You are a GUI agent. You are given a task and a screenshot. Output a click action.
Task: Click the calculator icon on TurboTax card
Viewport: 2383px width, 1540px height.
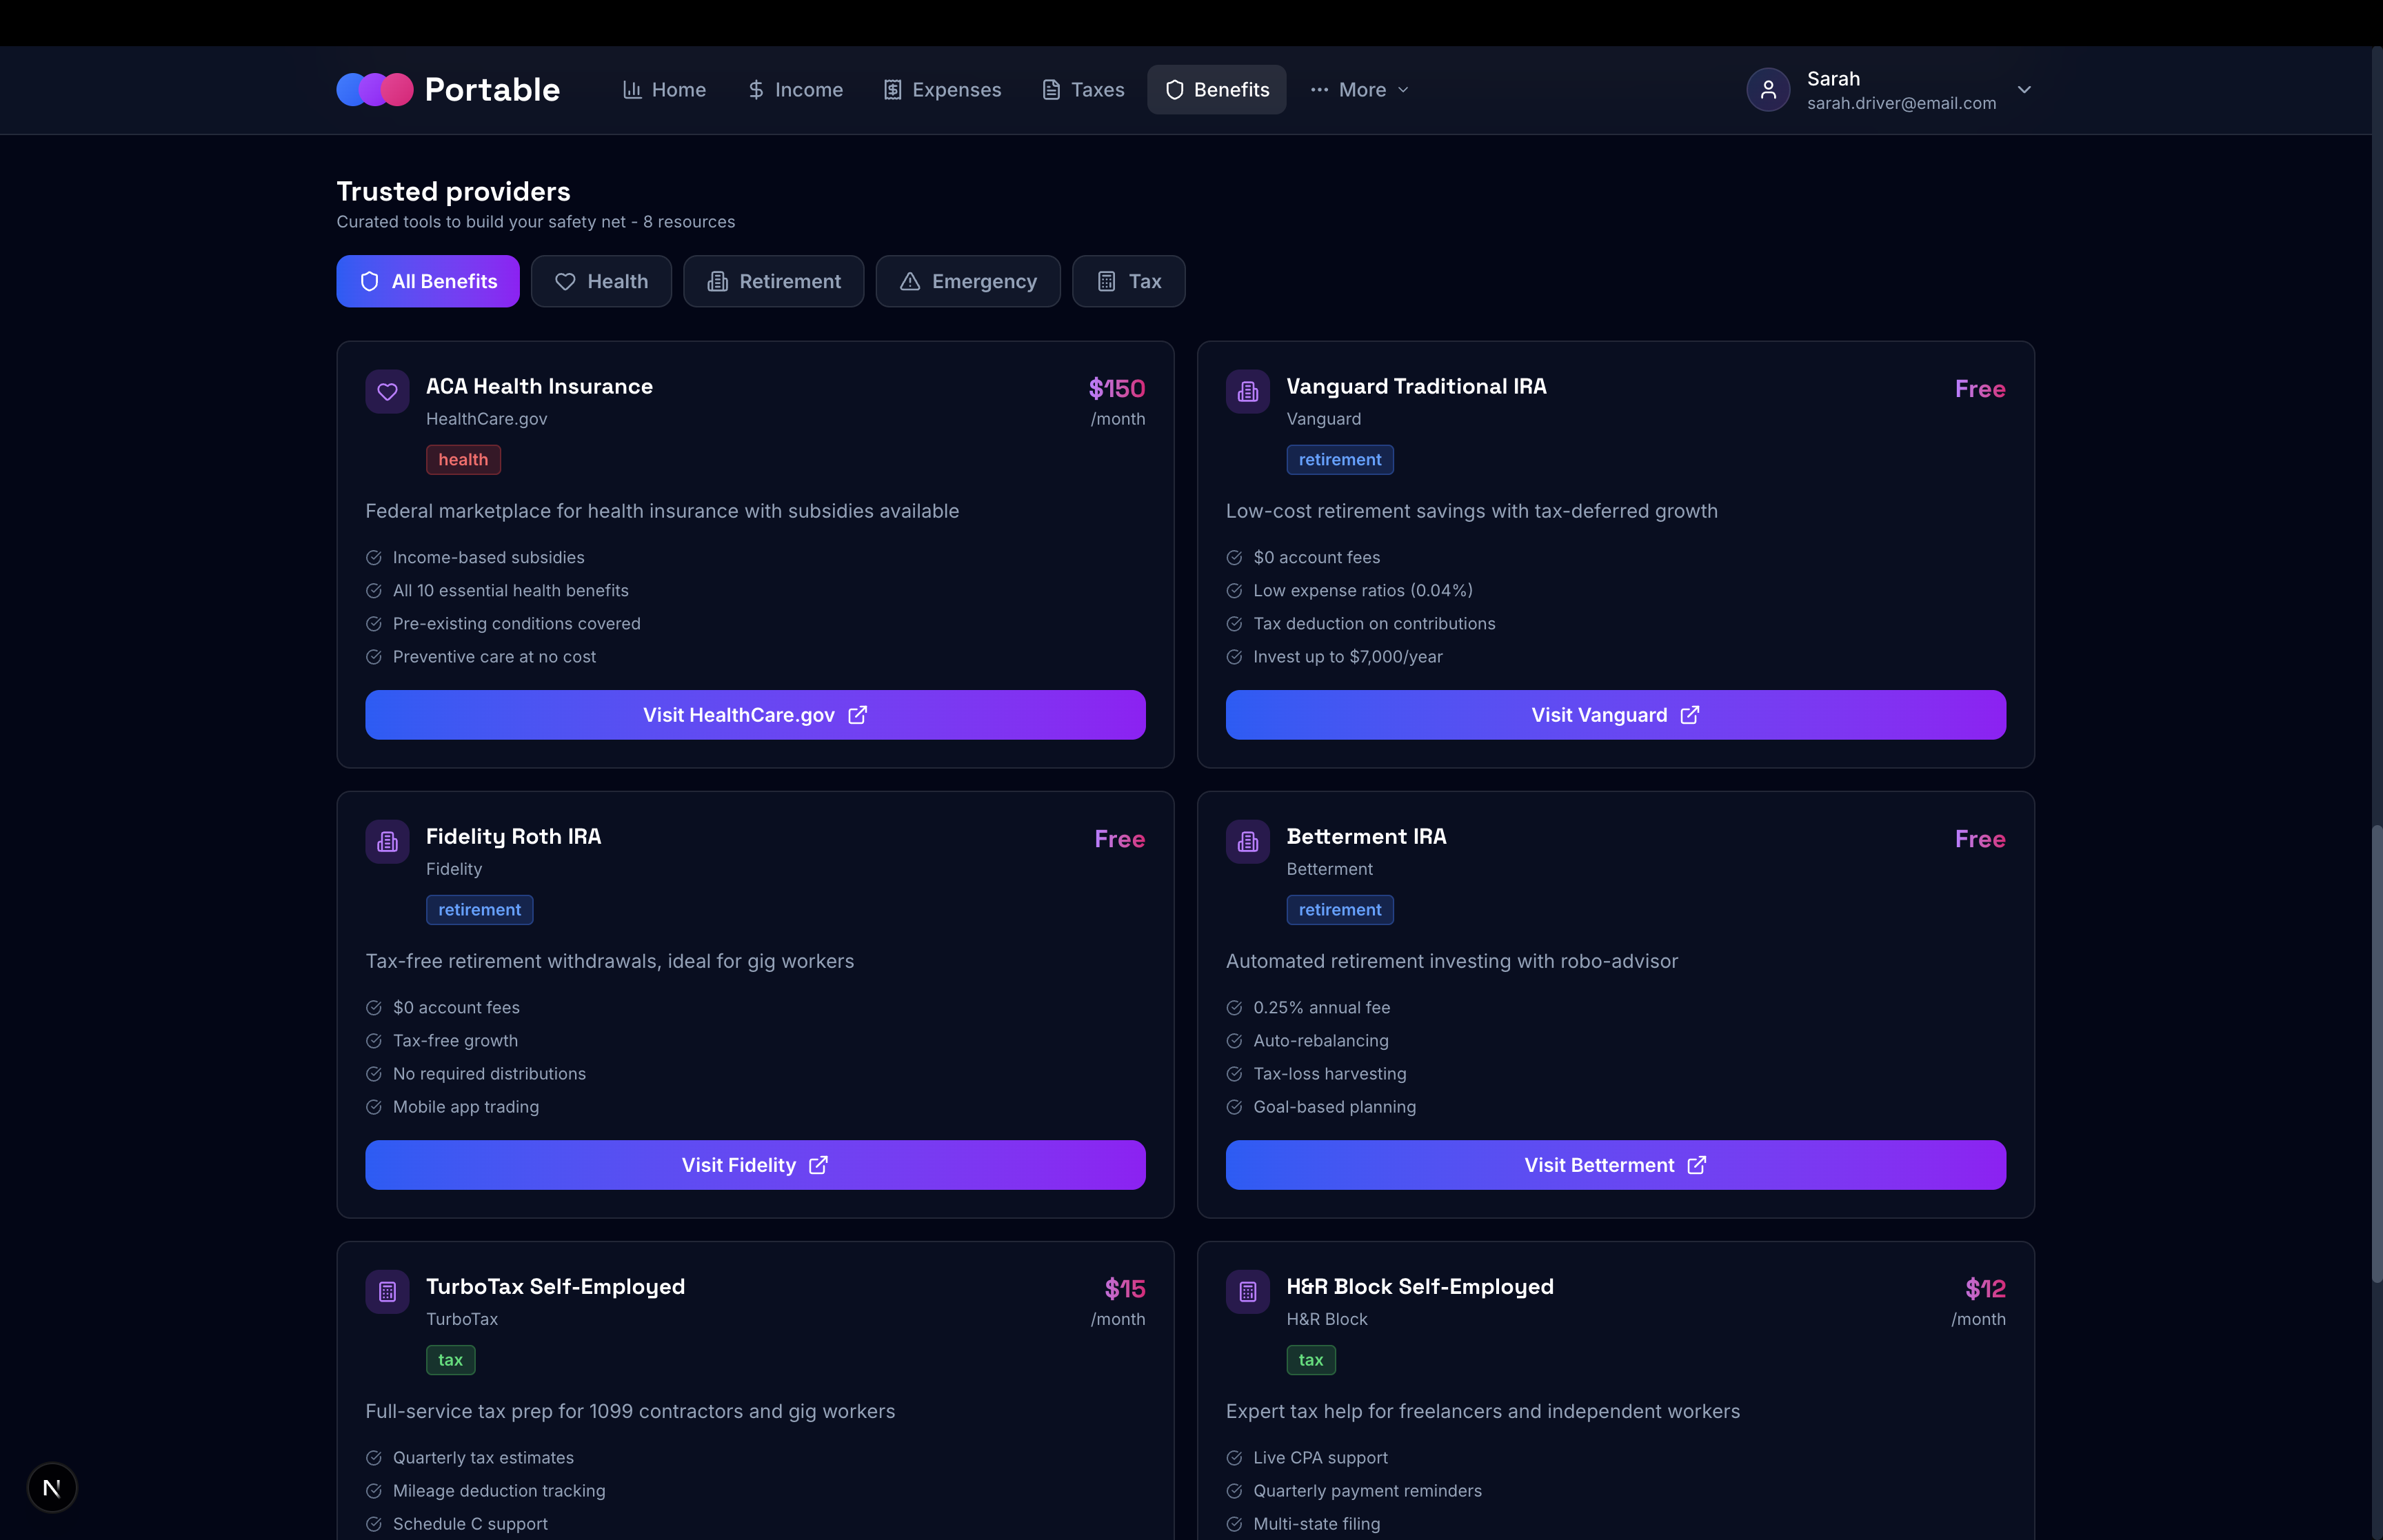point(387,1292)
